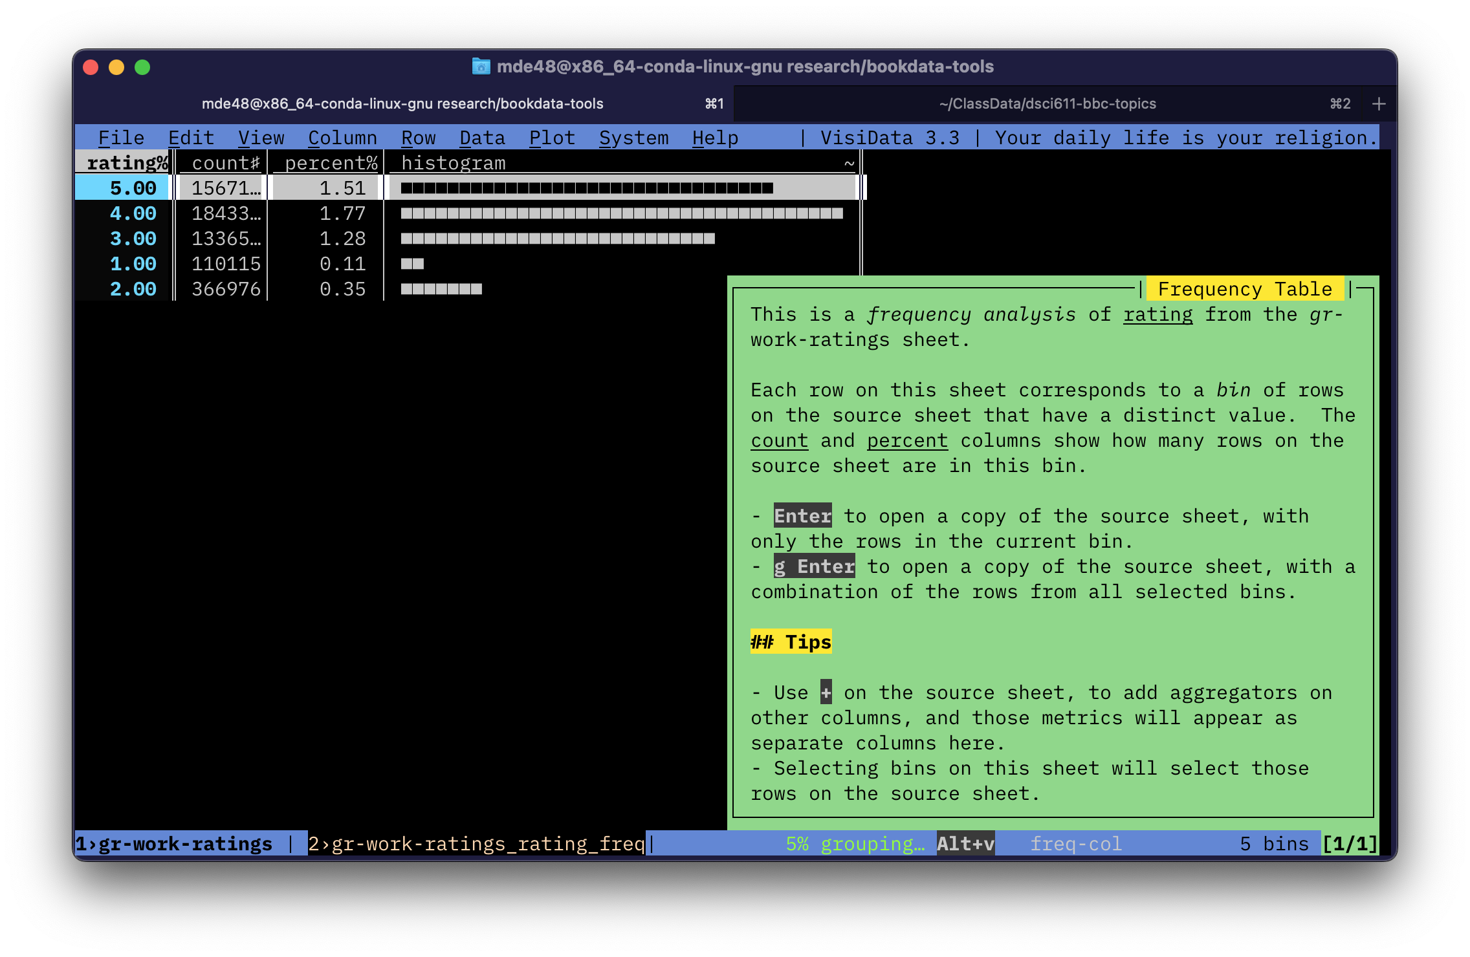Viewport: 1470px width, 957px height.
Task: Click the folder icon in title bar
Action: click(x=481, y=66)
